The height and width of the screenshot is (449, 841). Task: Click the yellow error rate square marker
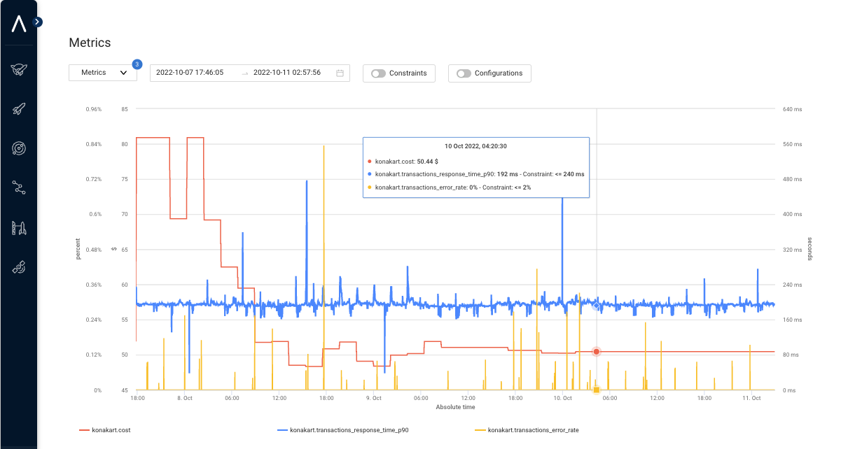(596, 390)
